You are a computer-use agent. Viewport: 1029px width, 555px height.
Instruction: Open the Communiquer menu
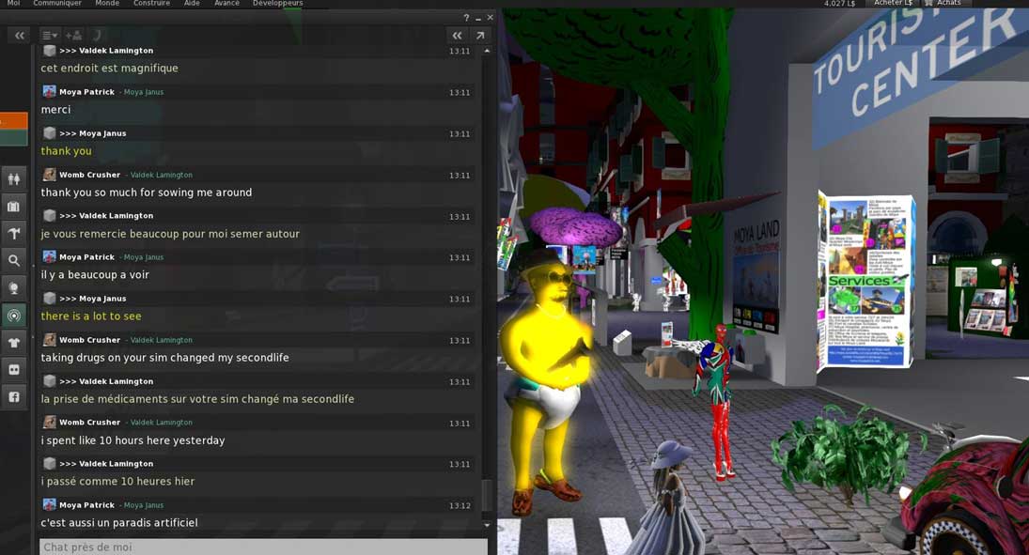point(56,4)
